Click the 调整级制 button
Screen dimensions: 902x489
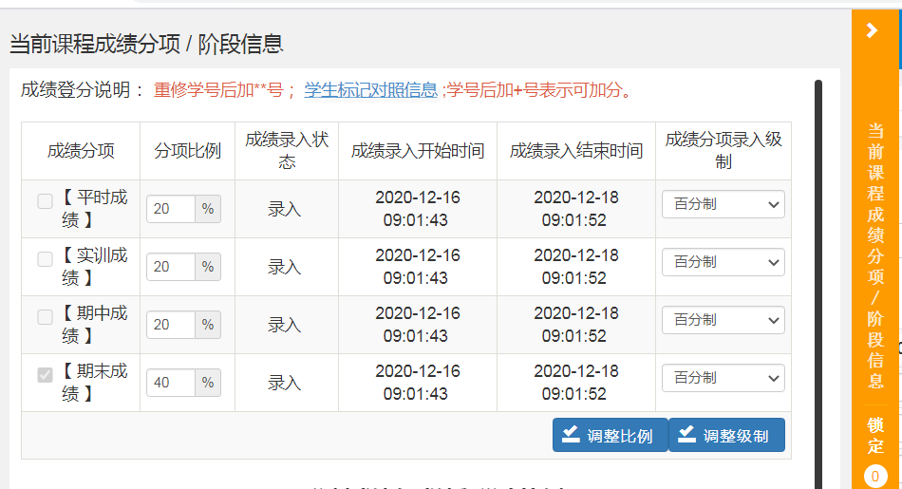727,436
